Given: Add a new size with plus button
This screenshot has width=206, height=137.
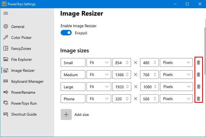Looking at the screenshot, I should pos(66,115).
